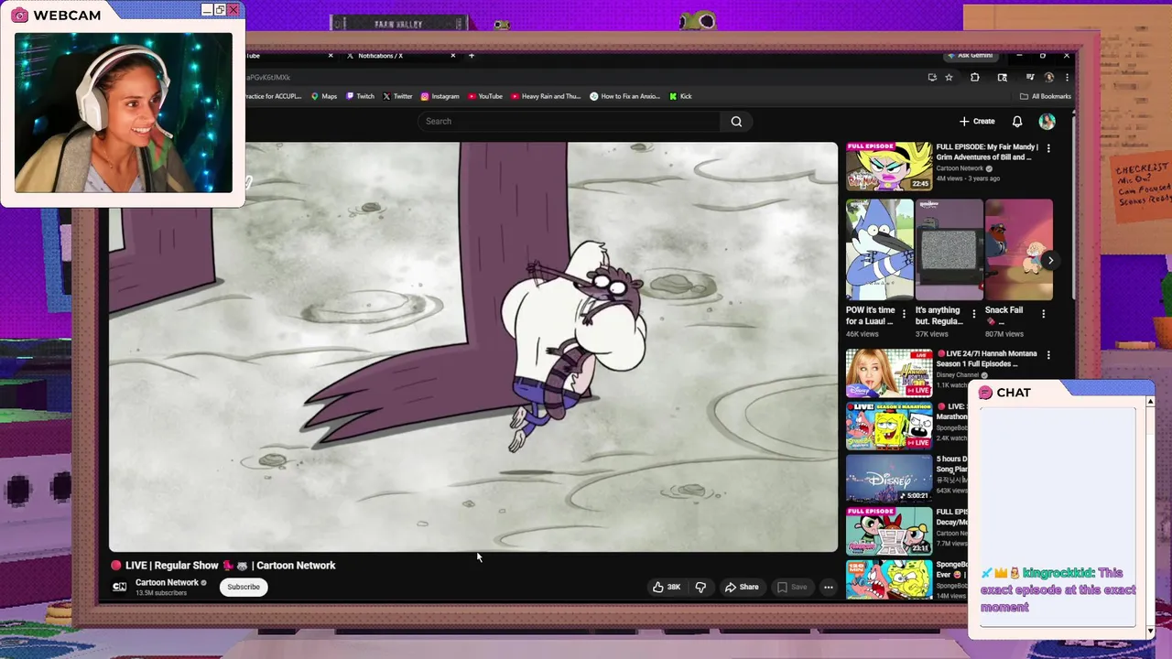Open the Heavy Rain and Thu... bookmark
This screenshot has height=659, width=1172.
tap(546, 96)
